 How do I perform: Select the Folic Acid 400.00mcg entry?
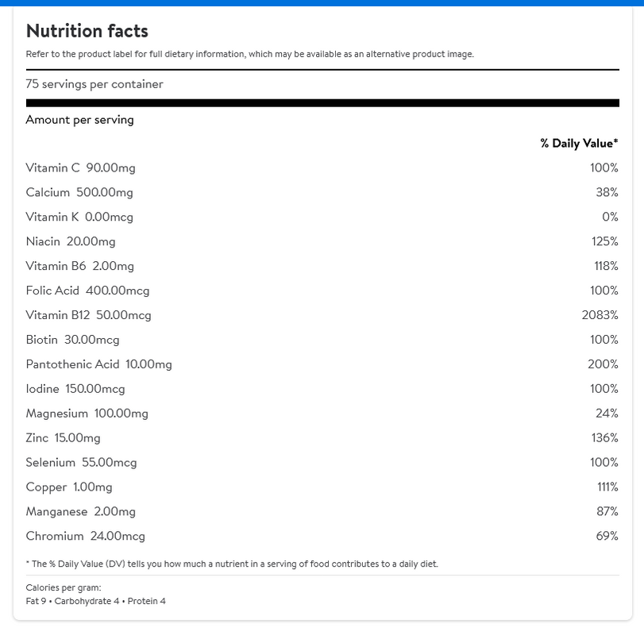(x=322, y=291)
